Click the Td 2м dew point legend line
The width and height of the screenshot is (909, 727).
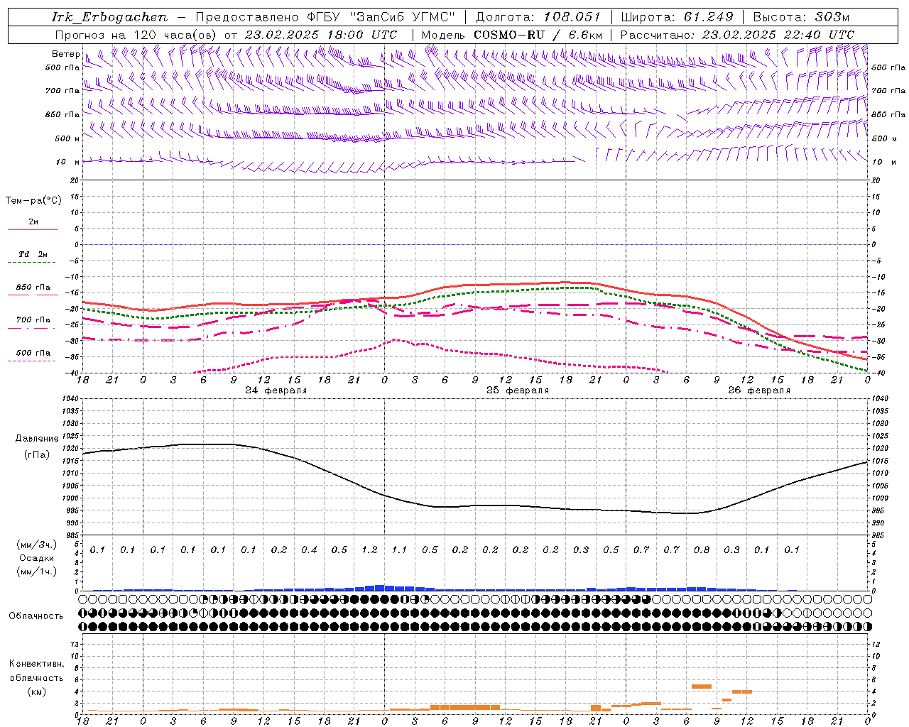tap(33, 262)
